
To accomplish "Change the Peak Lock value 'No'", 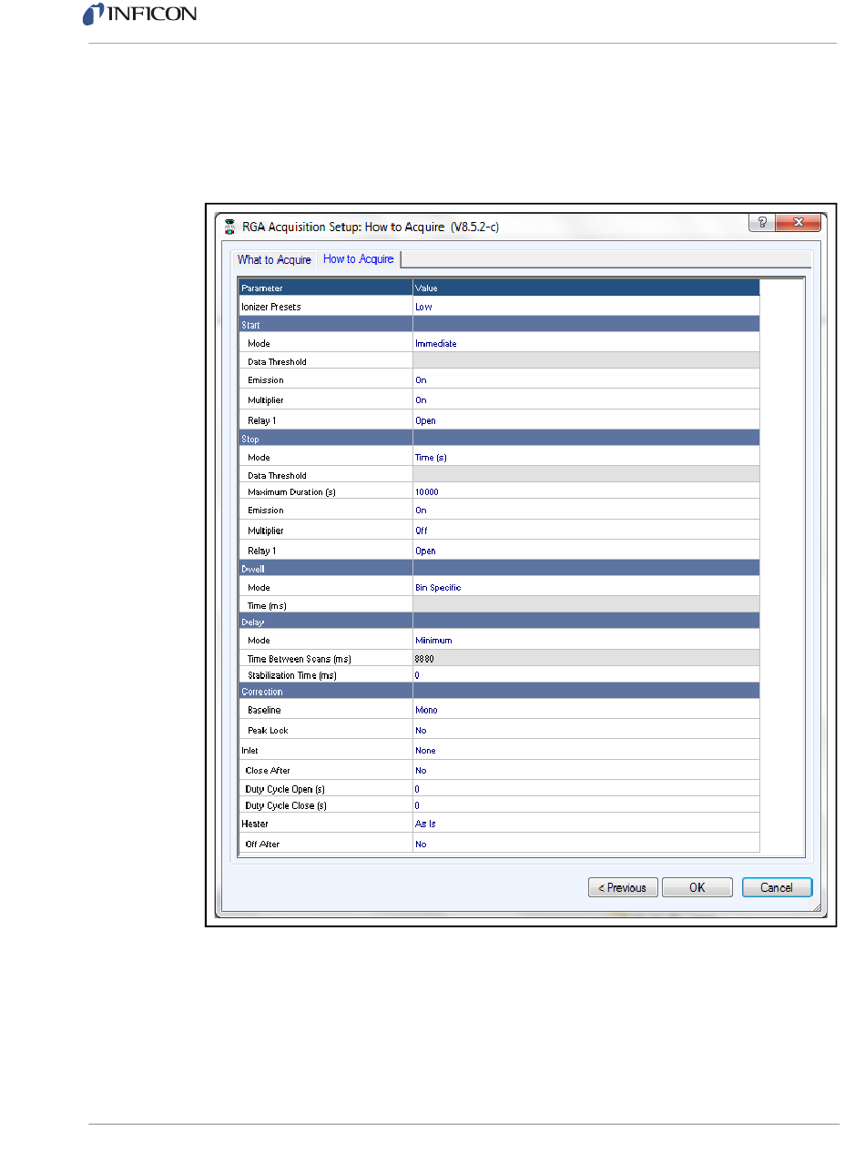I will 586,730.
